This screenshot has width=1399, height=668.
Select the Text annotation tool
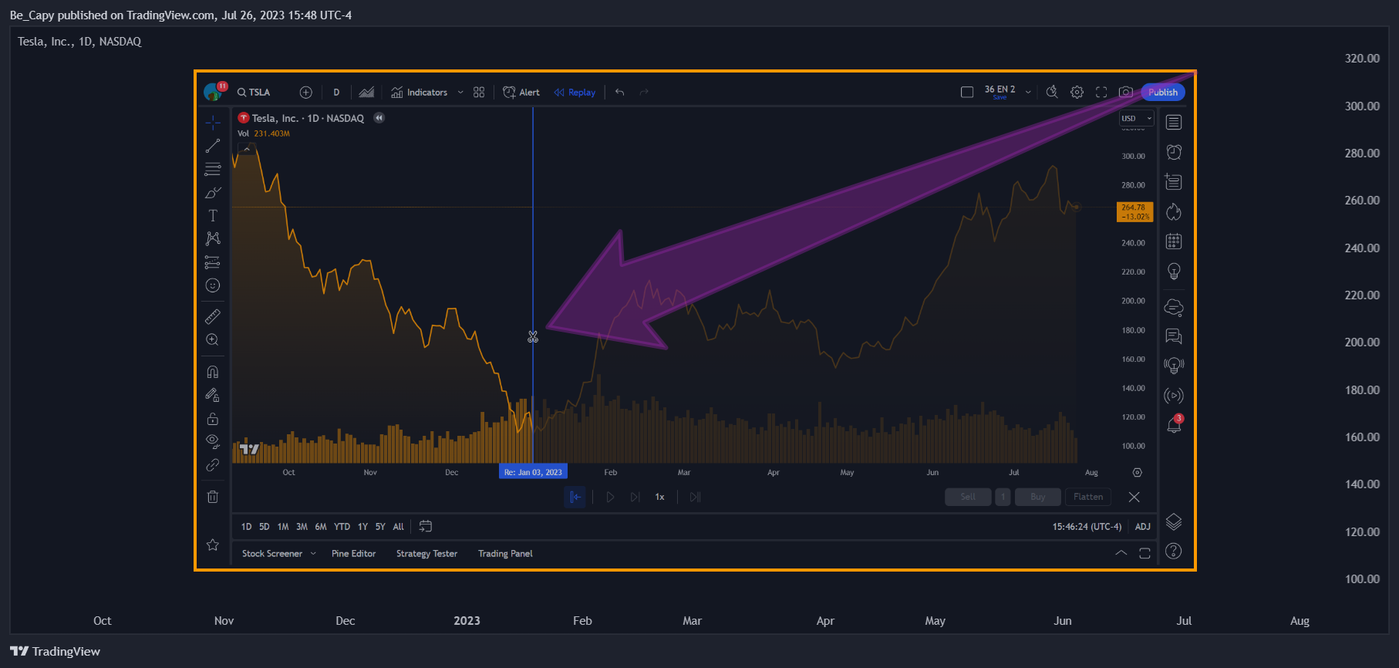(213, 215)
